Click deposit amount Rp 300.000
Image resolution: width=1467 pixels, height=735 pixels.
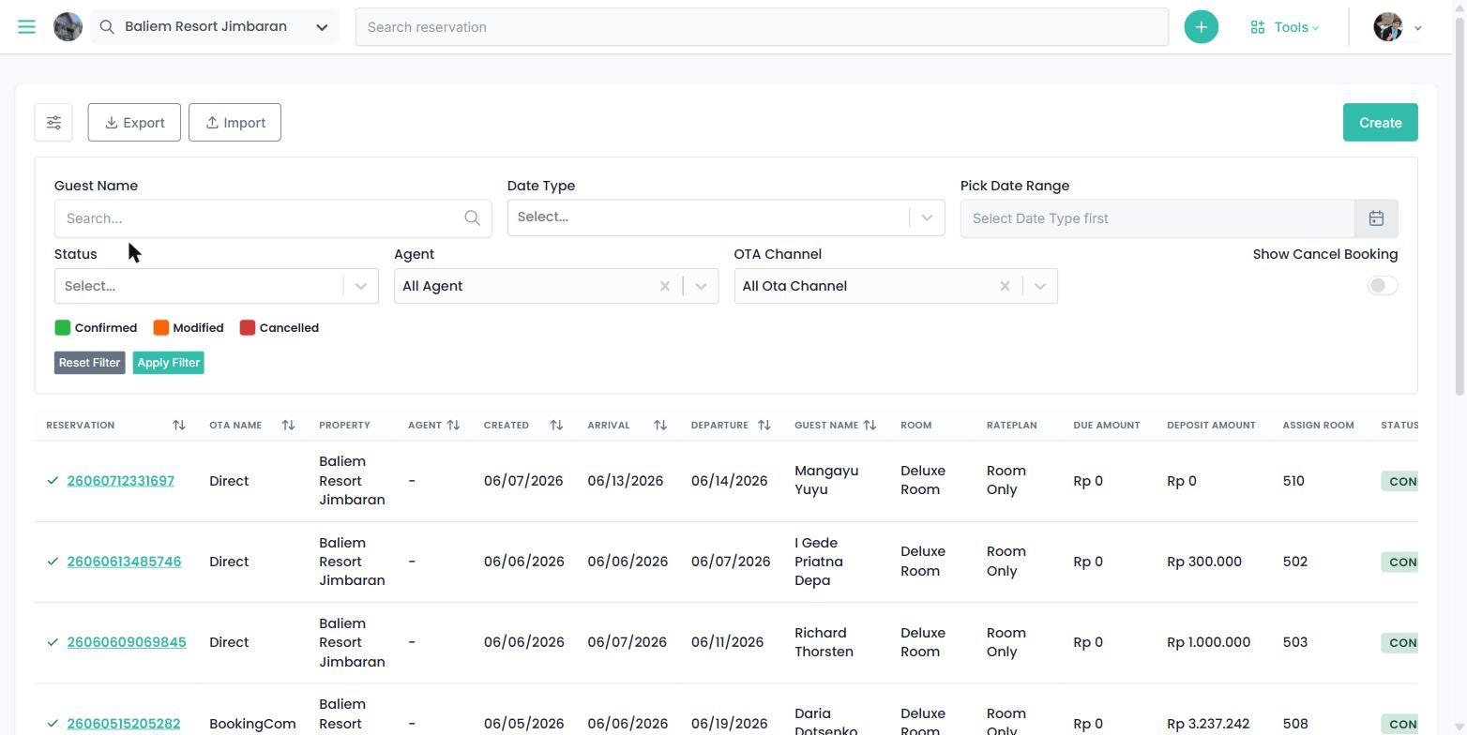click(x=1204, y=562)
